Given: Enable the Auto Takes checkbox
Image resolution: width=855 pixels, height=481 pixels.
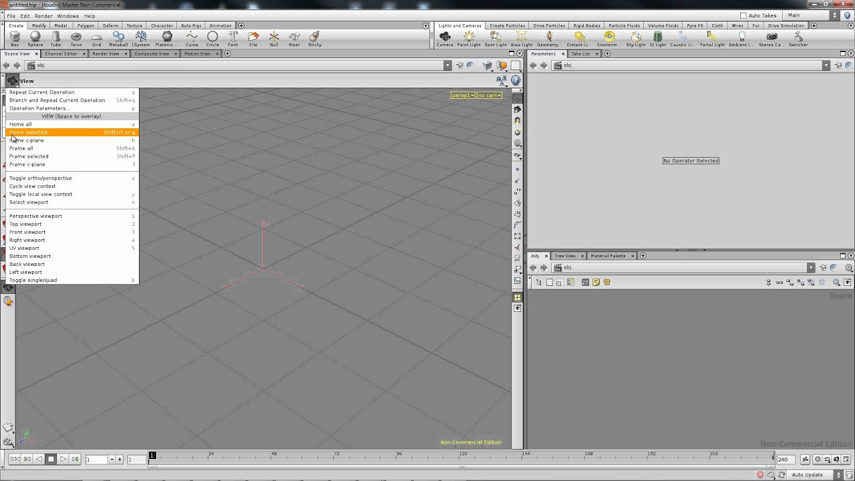Looking at the screenshot, I should [x=743, y=15].
